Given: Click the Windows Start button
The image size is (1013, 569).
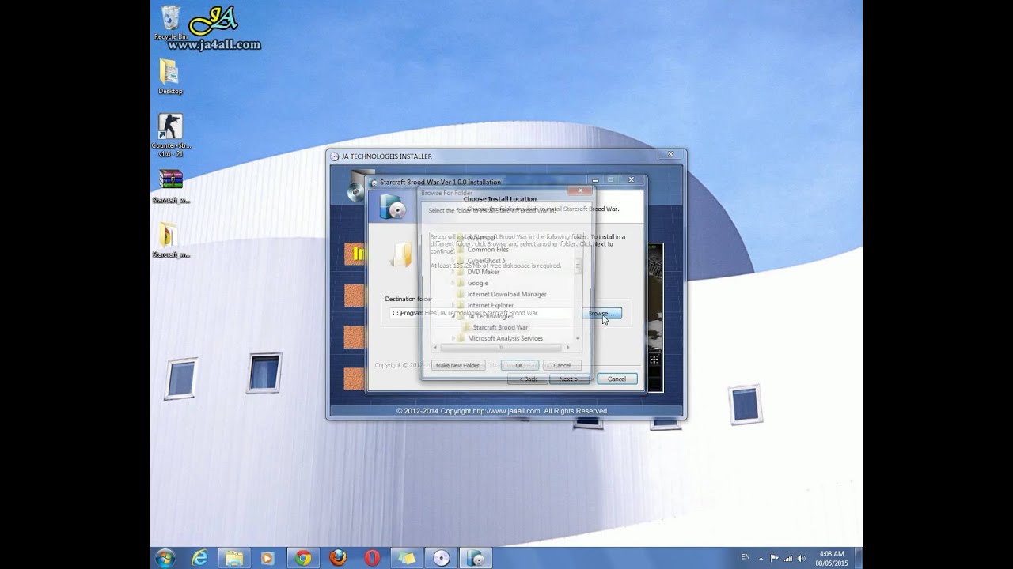Looking at the screenshot, I should click(x=165, y=558).
